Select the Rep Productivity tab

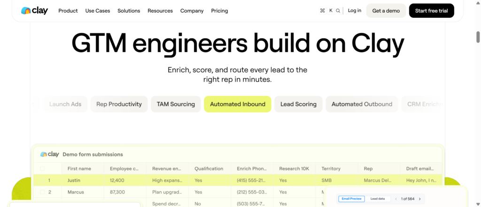pos(119,104)
